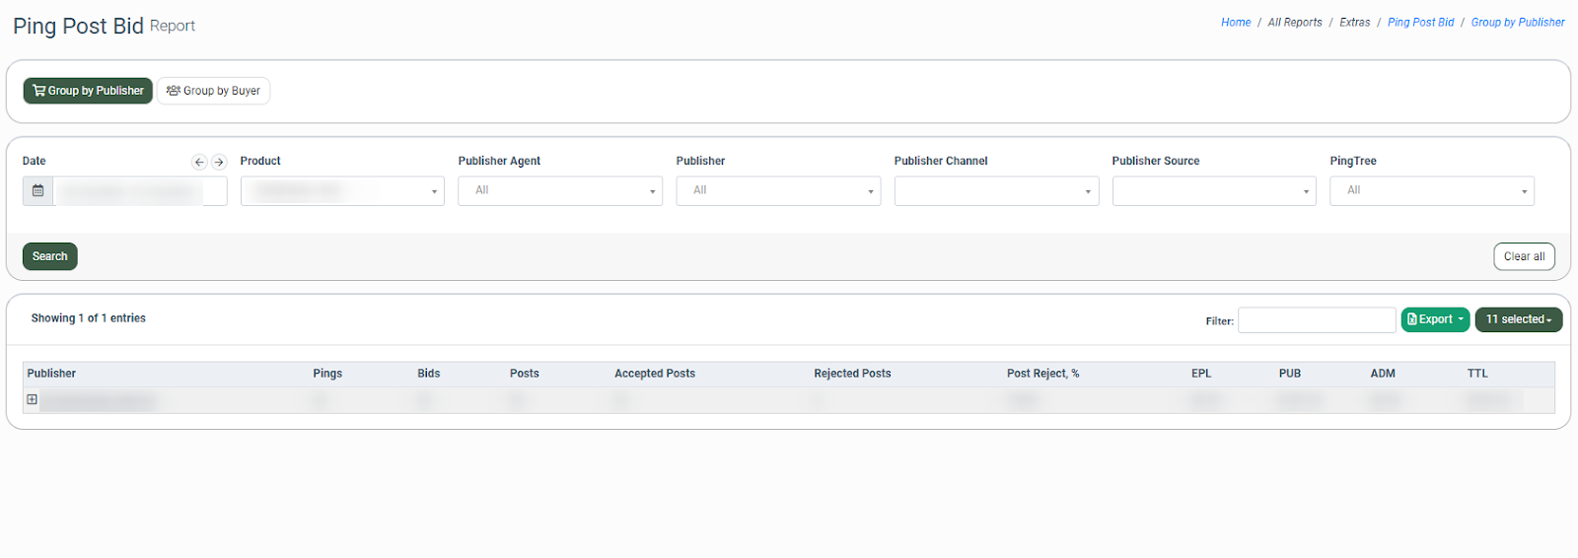Sort table by Pings column header
1578x558 pixels.
(x=327, y=374)
